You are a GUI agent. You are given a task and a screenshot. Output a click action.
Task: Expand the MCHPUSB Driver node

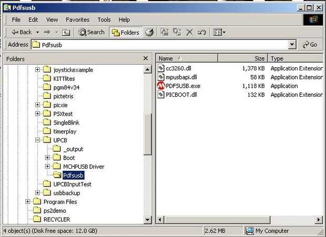pos(47,167)
